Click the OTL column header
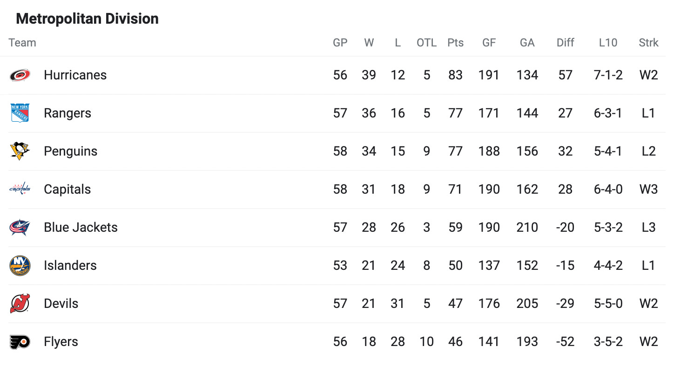This screenshot has height=379, width=674. [427, 43]
